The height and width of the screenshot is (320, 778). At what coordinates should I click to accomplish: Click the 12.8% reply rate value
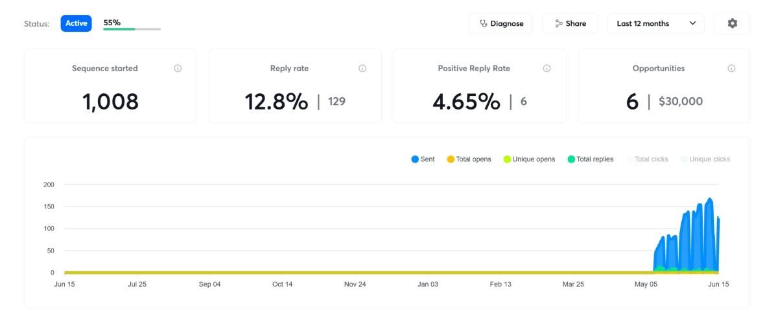276,102
